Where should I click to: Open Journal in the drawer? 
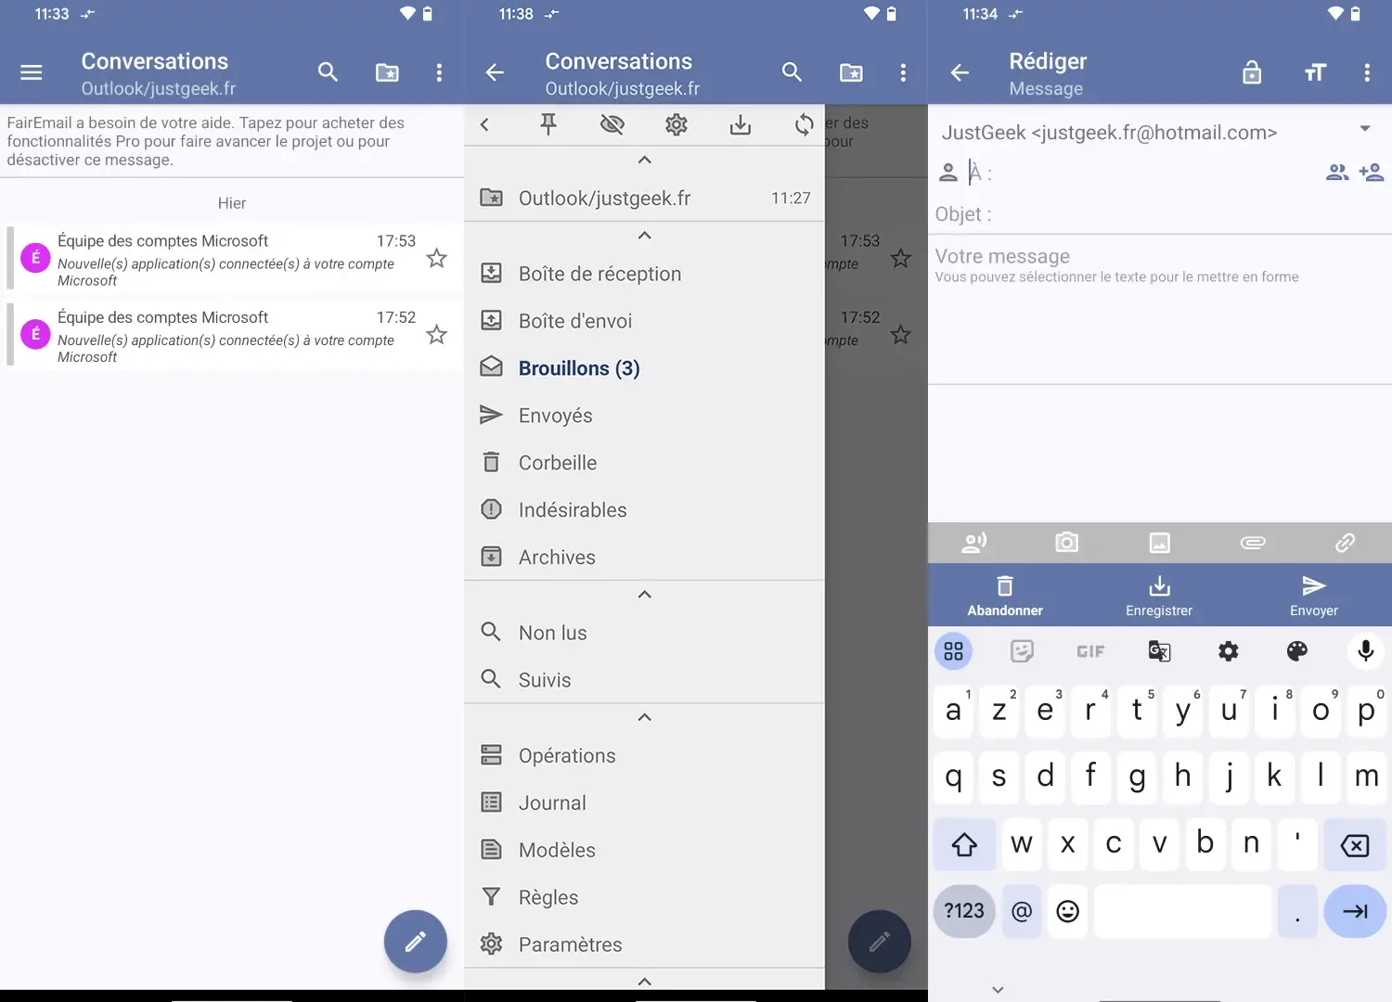tap(645, 803)
